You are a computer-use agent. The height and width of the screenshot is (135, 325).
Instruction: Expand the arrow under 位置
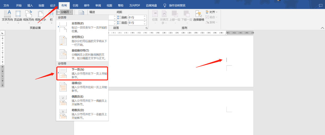tap(155, 23)
